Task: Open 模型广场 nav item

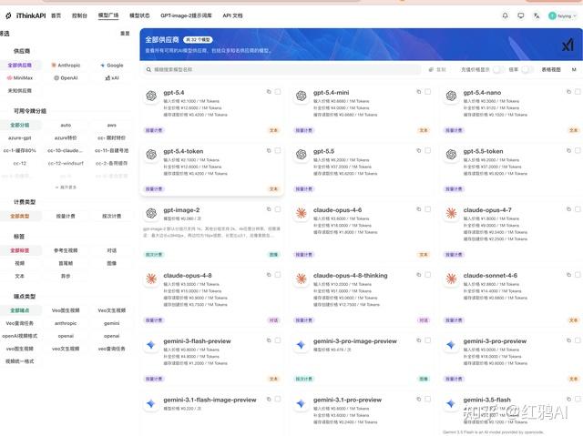Action: pos(108,15)
